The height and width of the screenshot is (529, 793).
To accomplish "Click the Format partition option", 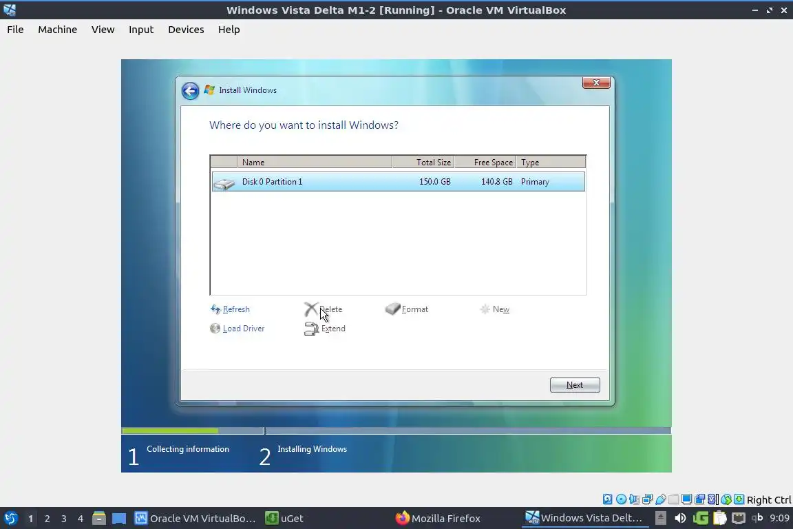I will tap(414, 309).
